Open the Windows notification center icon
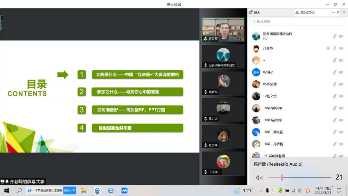The width and height of the screenshot is (348, 196). click(x=339, y=191)
